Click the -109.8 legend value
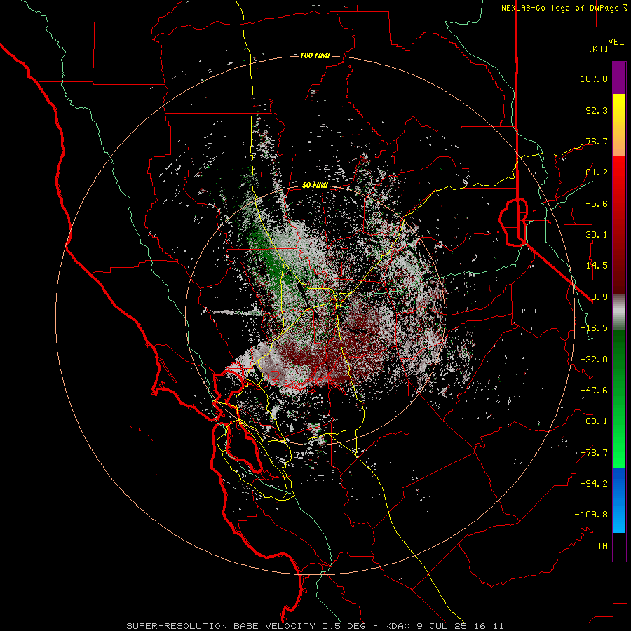Image resolution: width=631 pixels, height=631 pixels. point(591,515)
